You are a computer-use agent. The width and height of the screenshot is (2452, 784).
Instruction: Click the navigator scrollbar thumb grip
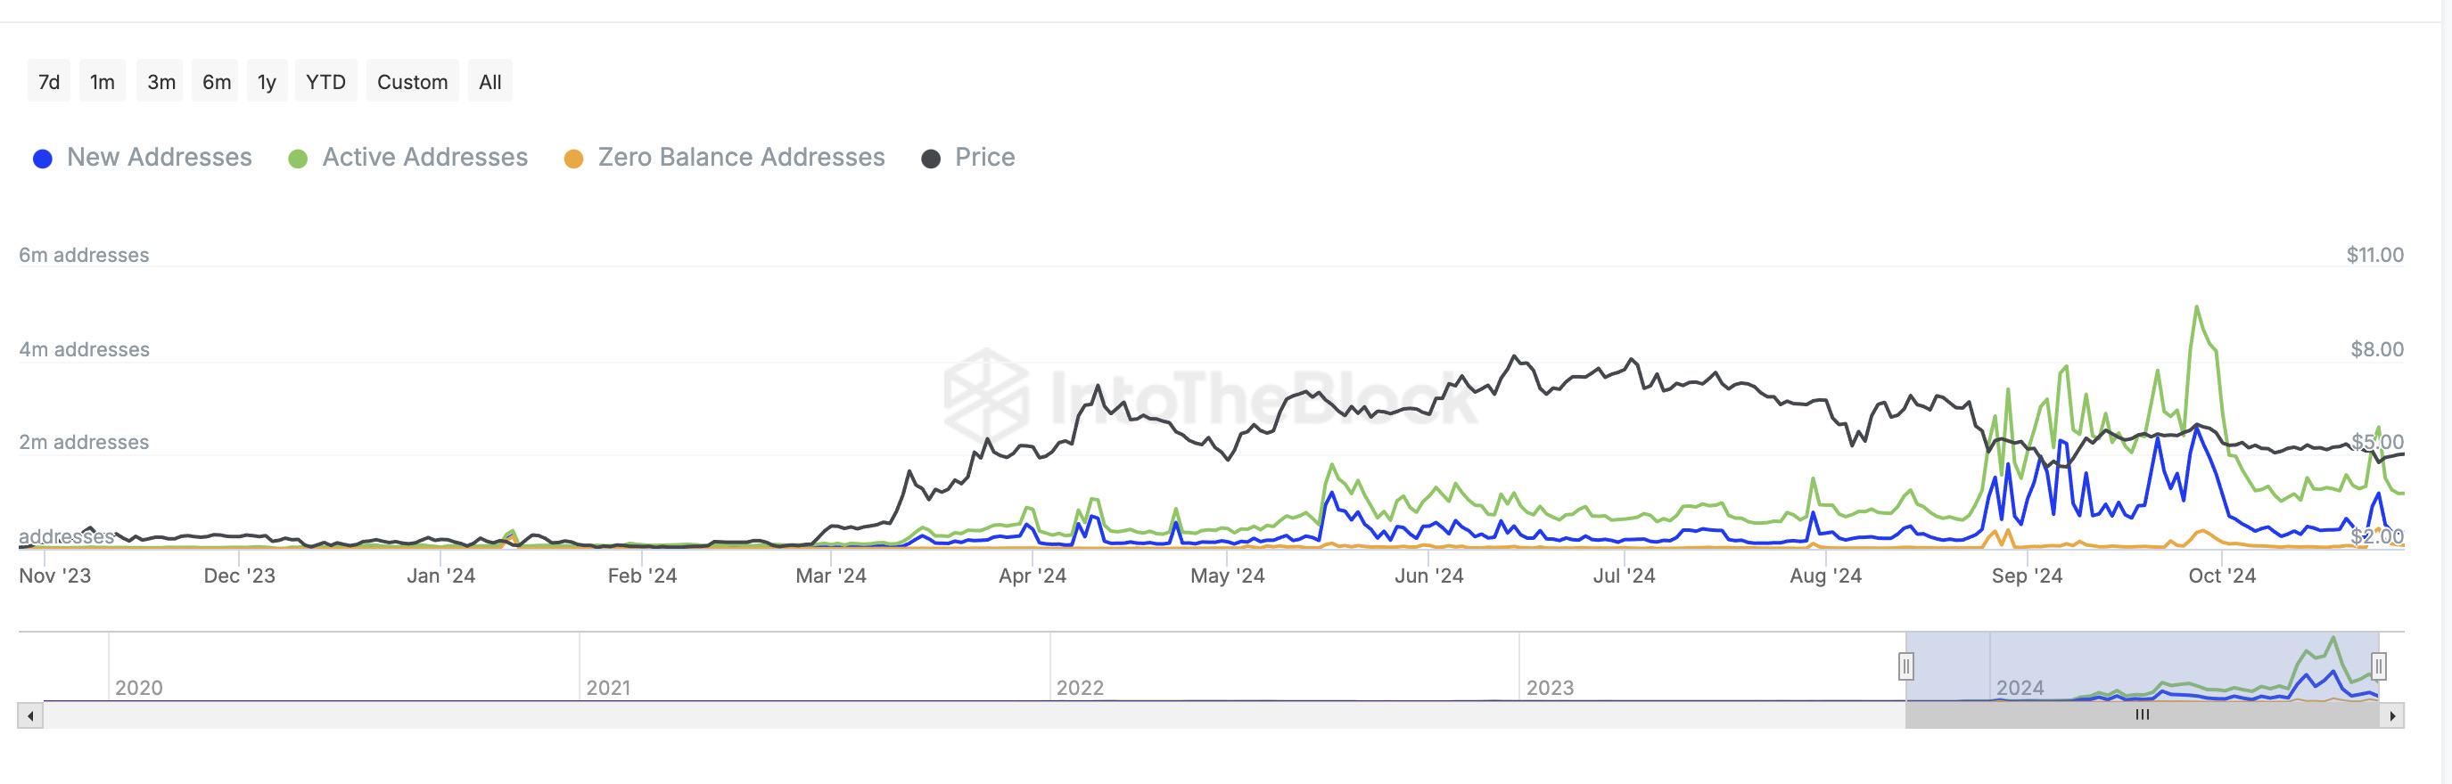(2142, 715)
